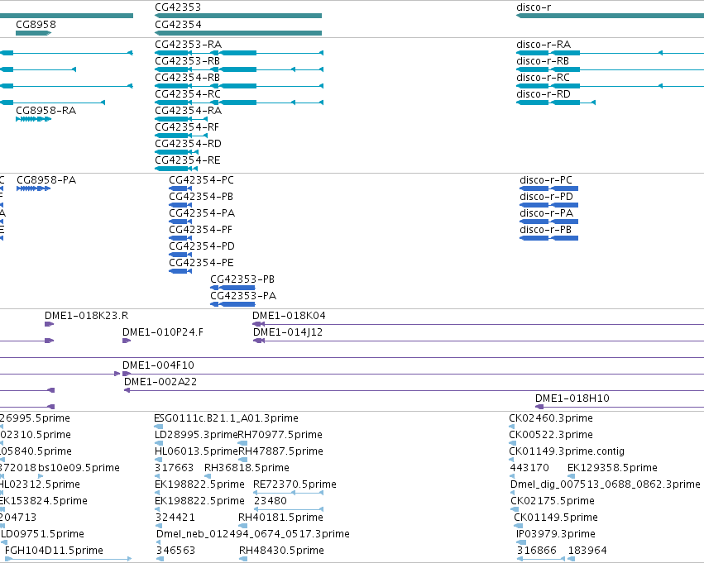Click EST ESG0111c.B21.1_A01.3prime

tap(157, 427)
